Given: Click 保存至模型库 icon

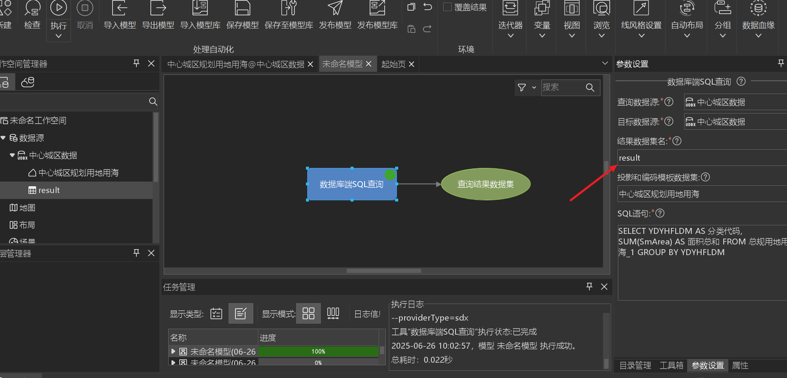Looking at the screenshot, I should click(x=289, y=9).
